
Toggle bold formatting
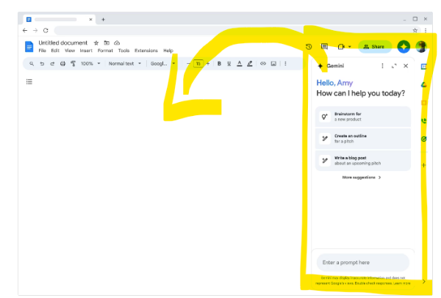pos(219,64)
